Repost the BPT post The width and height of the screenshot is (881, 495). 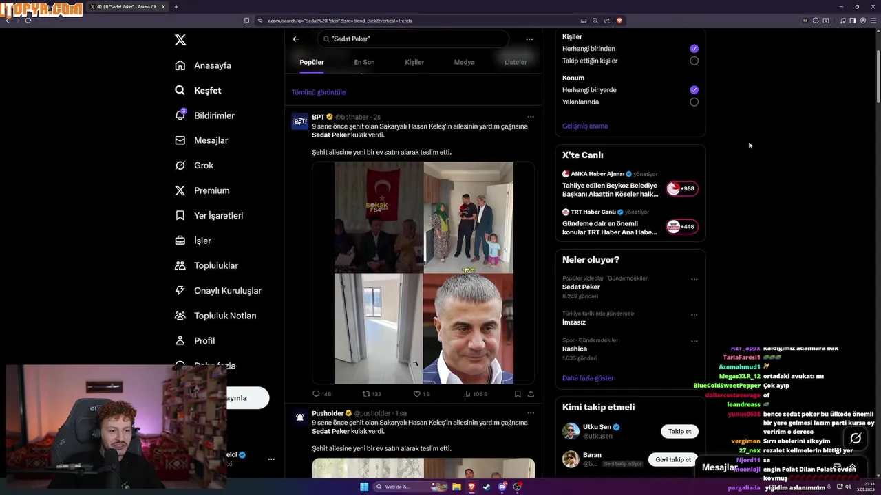coord(372,394)
